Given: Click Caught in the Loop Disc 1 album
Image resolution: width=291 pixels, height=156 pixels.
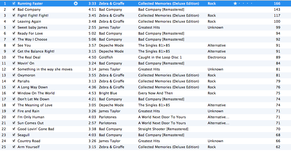Looking at the screenshot, I should click(x=160, y=57).
